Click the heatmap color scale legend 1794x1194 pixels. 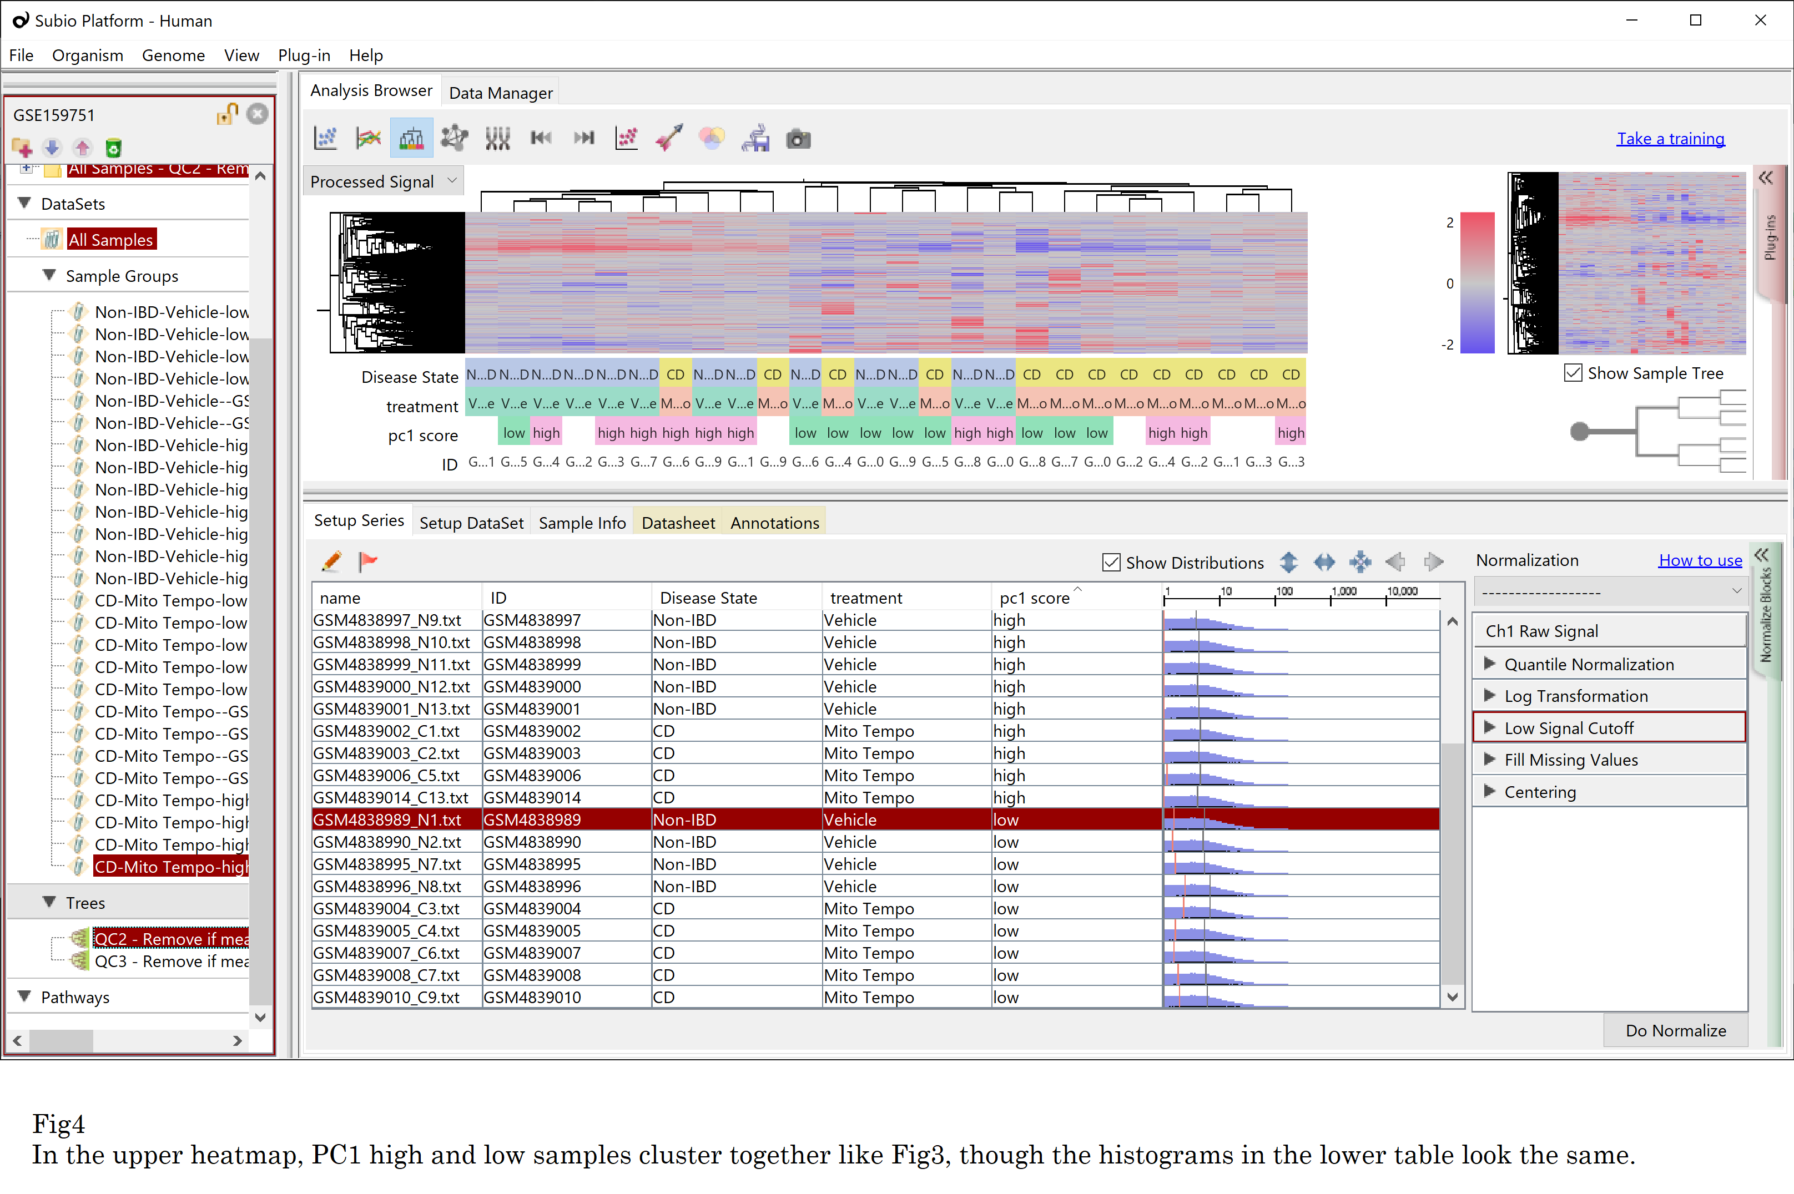[x=1476, y=282]
